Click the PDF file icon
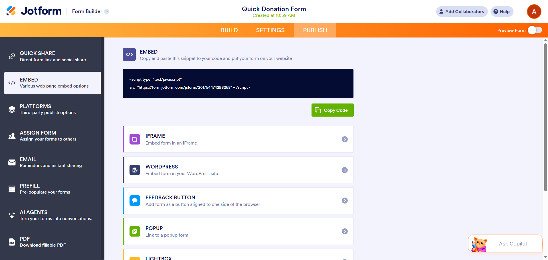This screenshot has height=260, width=548. pos(12,242)
